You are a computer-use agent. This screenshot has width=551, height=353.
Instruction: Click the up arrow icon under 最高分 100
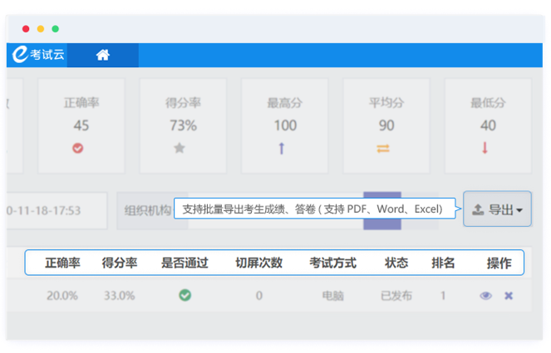282,149
